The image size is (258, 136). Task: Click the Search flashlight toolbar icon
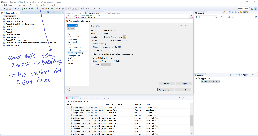57,8
